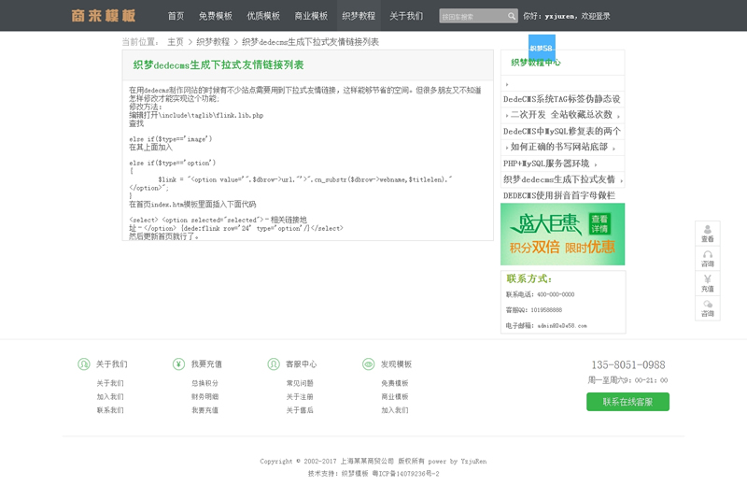Image resolution: width=747 pixels, height=499 pixels.
Task: Click the 查看 person icon on the floating sidebar
Action: [x=708, y=229]
